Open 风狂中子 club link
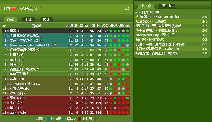Viewport: 212px width, 122px height. [16, 65]
